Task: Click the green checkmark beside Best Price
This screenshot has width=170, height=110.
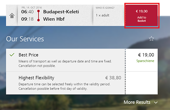Action: pyautogui.click(x=12, y=55)
